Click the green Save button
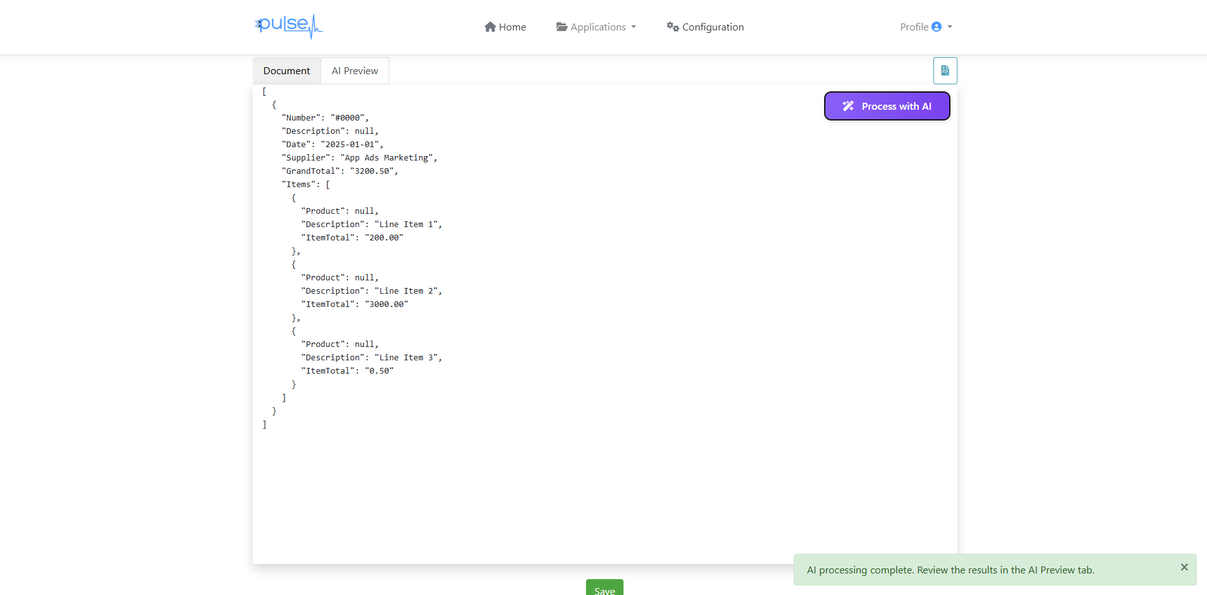The image size is (1207, 595). coord(604,589)
